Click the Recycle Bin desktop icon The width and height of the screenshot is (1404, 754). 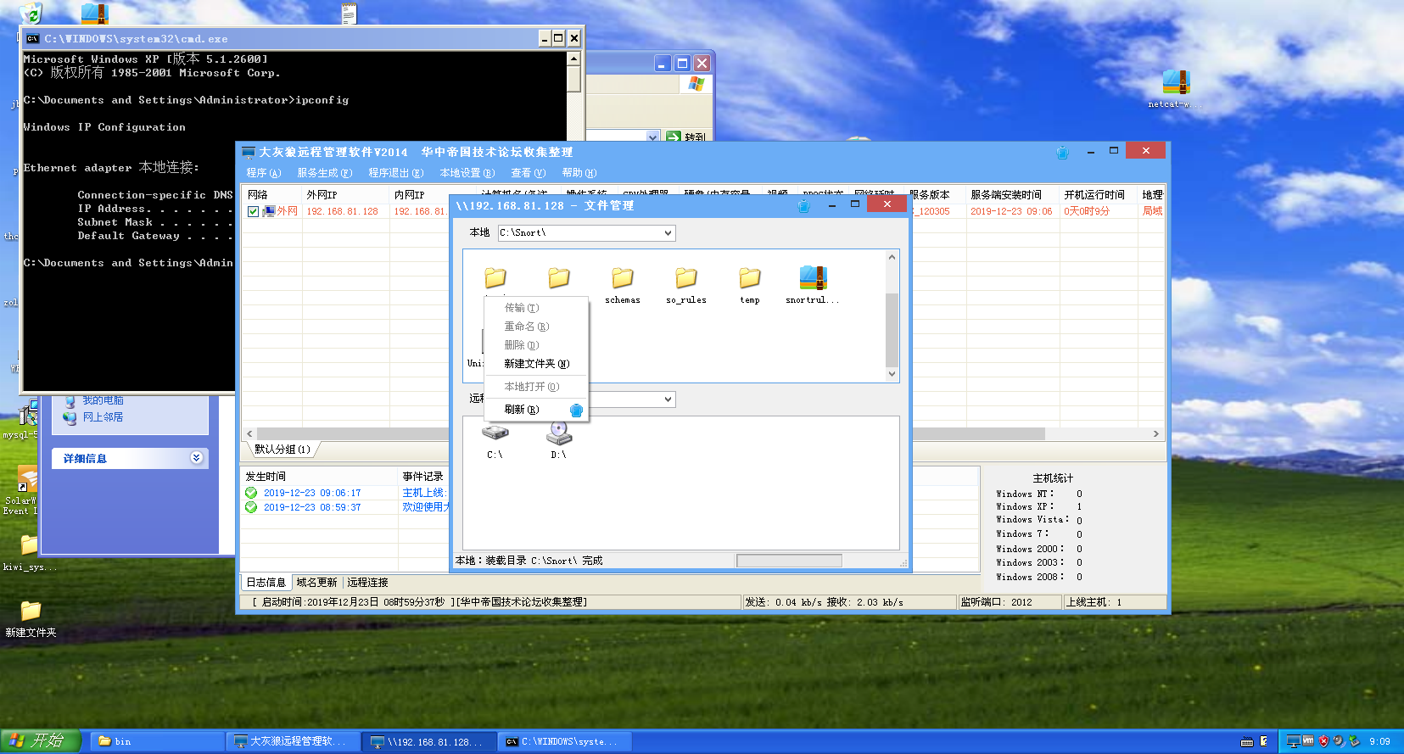point(31,12)
